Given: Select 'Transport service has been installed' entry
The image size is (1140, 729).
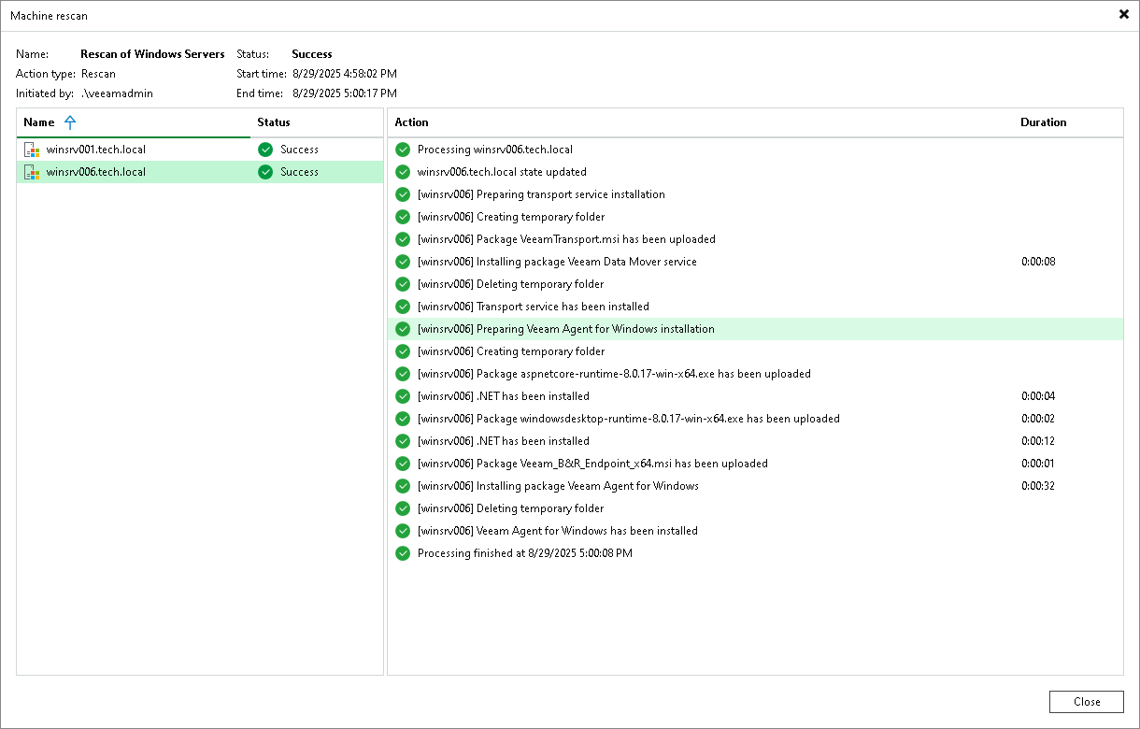Looking at the screenshot, I should 755,307.
